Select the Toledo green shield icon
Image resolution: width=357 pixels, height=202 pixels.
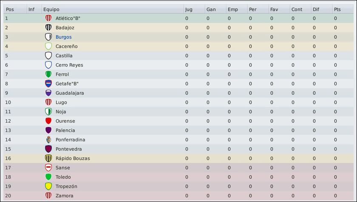point(48,177)
